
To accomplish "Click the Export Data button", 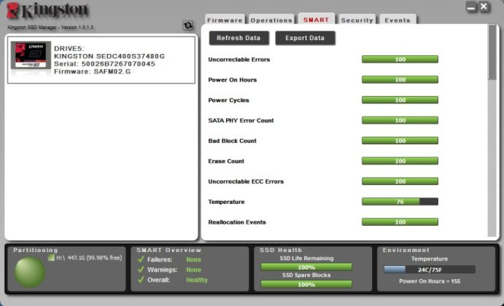I will click(x=305, y=38).
